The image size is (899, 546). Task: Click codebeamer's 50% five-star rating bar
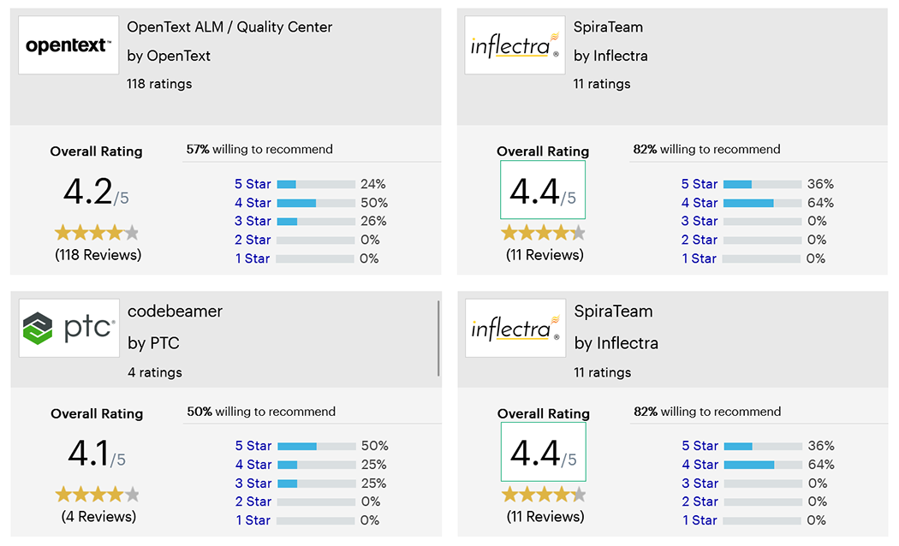click(x=317, y=446)
